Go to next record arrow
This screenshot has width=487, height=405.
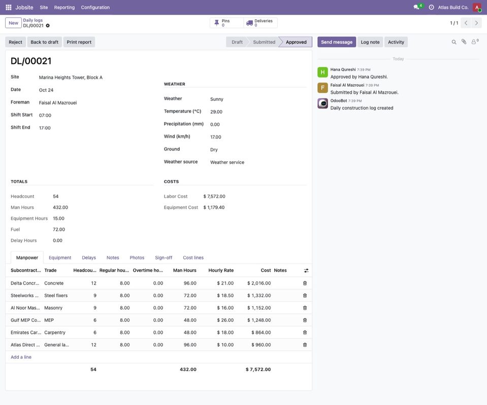click(x=476, y=23)
